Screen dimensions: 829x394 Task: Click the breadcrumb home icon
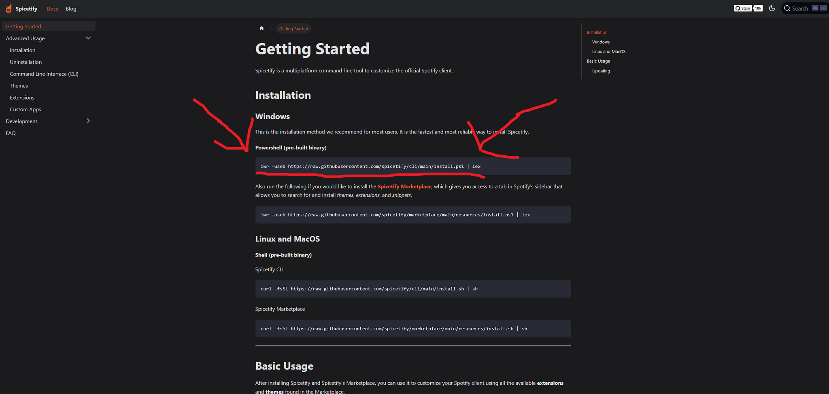[261, 28]
